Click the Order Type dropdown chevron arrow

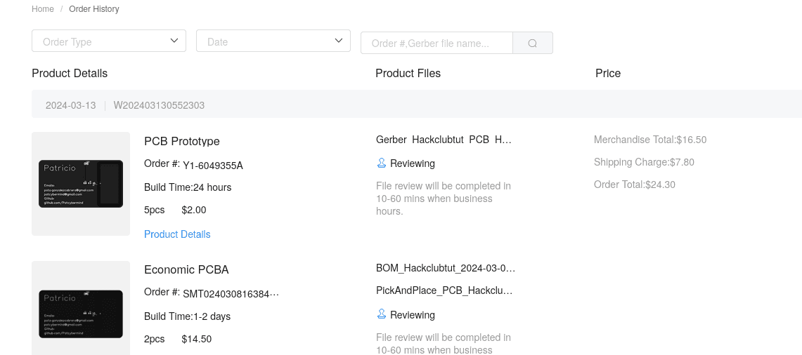174,41
